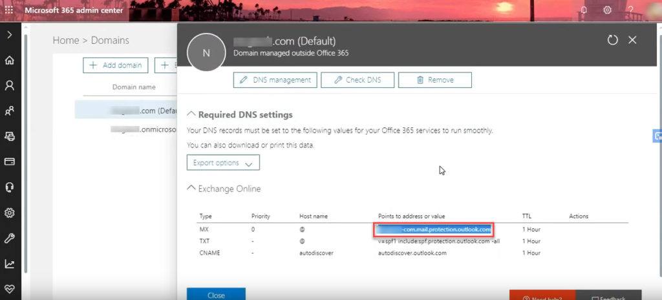662x300 pixels.
Task: Open help question mark in header
Action: (x=631, y=10)
